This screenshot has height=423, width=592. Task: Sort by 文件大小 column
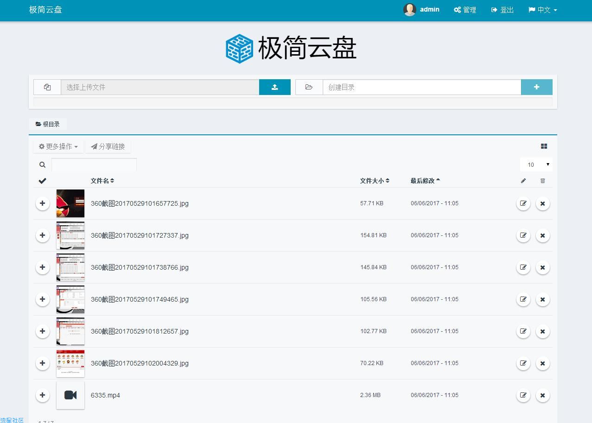(375, 181)
